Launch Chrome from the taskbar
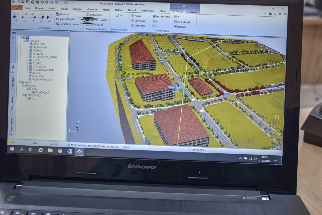The image size is (322, 215). click(60, 151)
